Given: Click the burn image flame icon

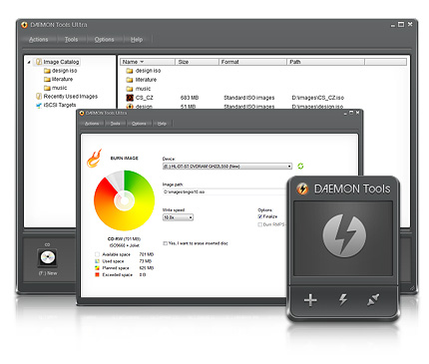Looking at the screenshot, I should coord(94,158).
